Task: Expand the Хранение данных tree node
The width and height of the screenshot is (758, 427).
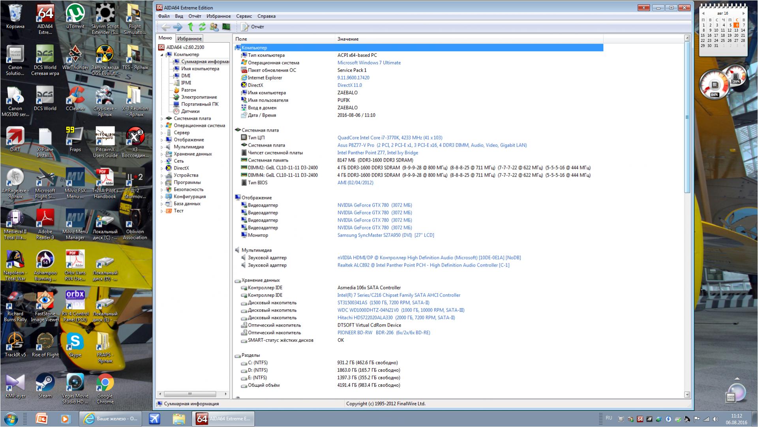Action: pos(162,154)
